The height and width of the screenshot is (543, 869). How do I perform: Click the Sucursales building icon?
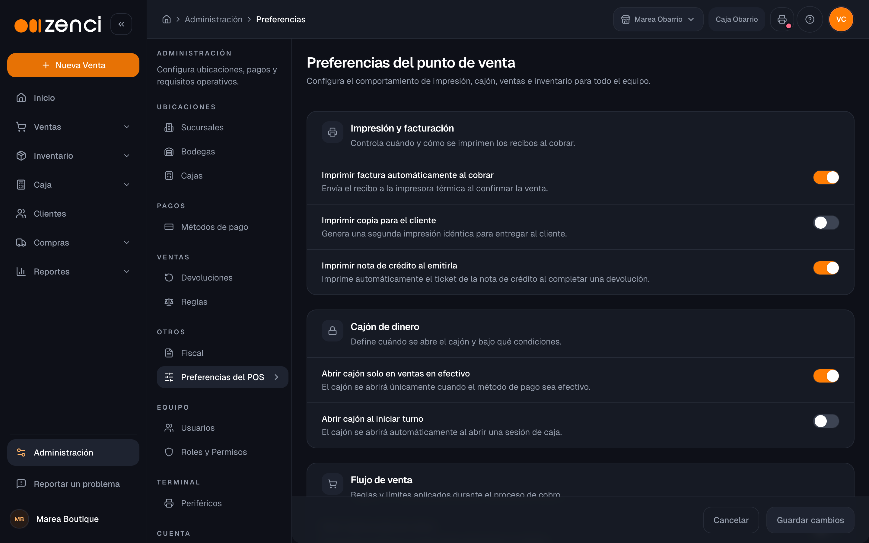[169, 128]
